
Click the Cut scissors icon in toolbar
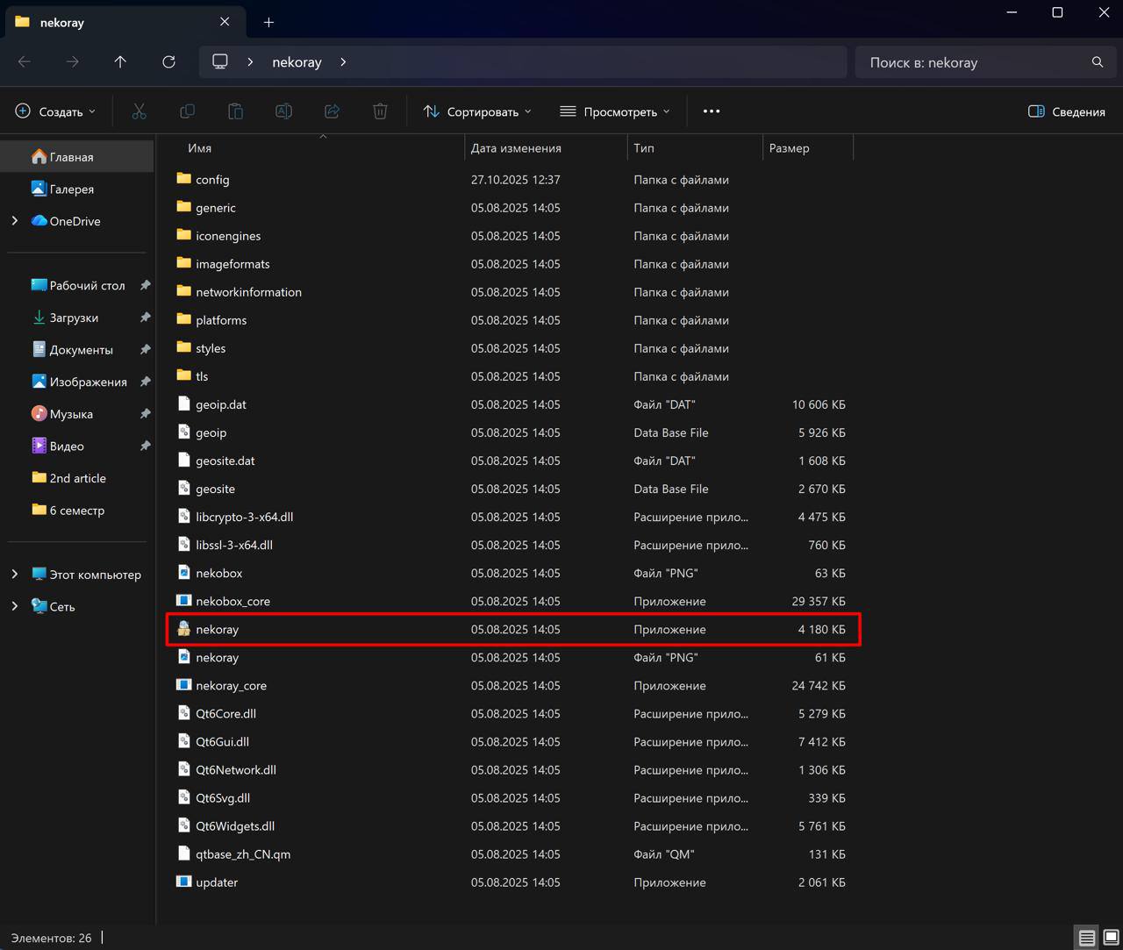[139, 111]
